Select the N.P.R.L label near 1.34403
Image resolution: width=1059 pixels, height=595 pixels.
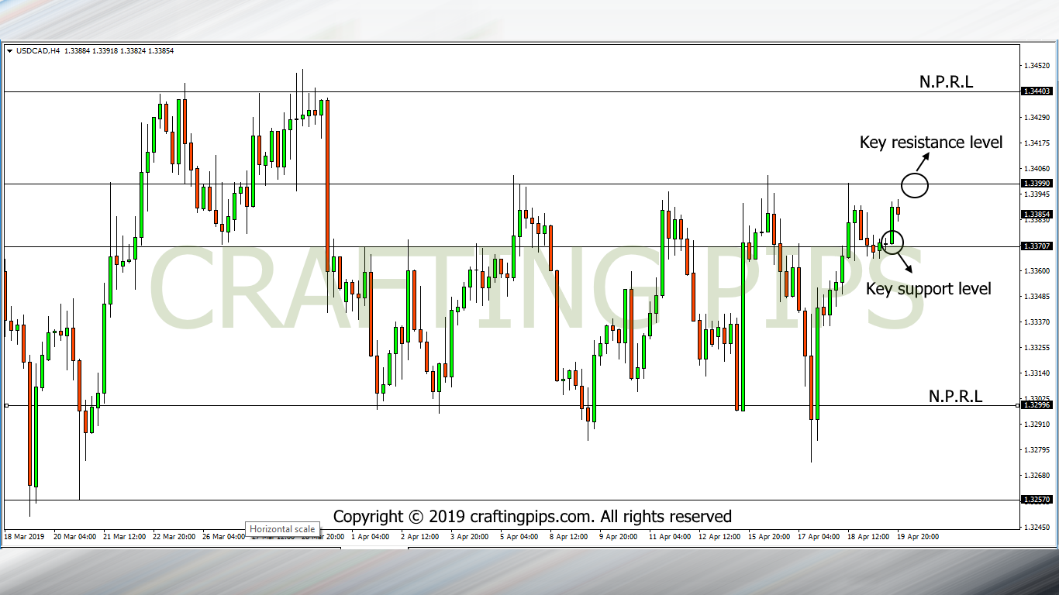[946, 81]
